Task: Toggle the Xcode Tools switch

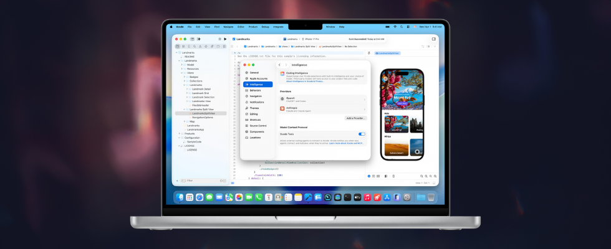Action: coord(362,134)
